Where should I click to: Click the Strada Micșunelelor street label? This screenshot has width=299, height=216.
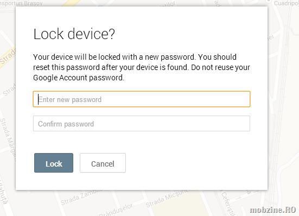click(167, 198)
